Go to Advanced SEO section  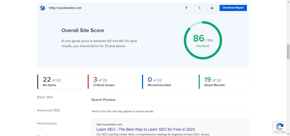(49, 110)
